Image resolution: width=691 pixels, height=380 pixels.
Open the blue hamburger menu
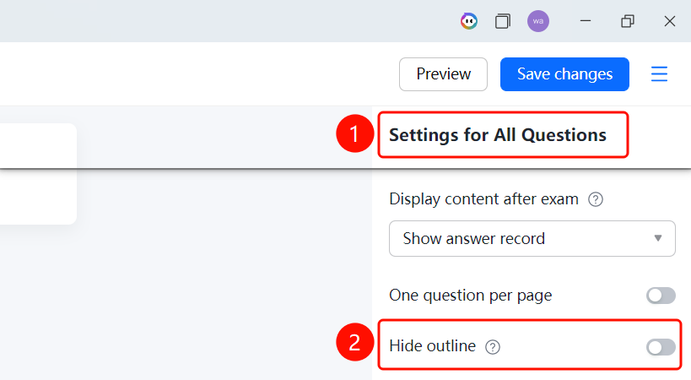coord(659,74)
